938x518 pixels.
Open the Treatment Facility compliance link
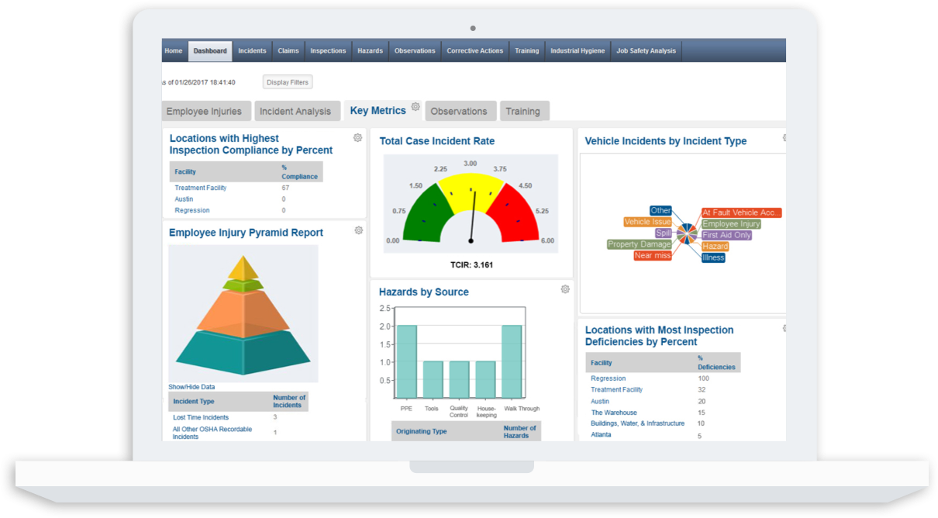[202, 188]
